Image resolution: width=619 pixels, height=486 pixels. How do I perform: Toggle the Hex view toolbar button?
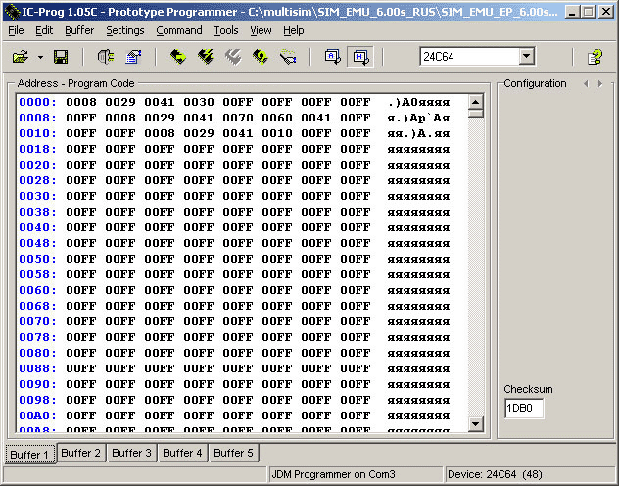pos(360,57)
